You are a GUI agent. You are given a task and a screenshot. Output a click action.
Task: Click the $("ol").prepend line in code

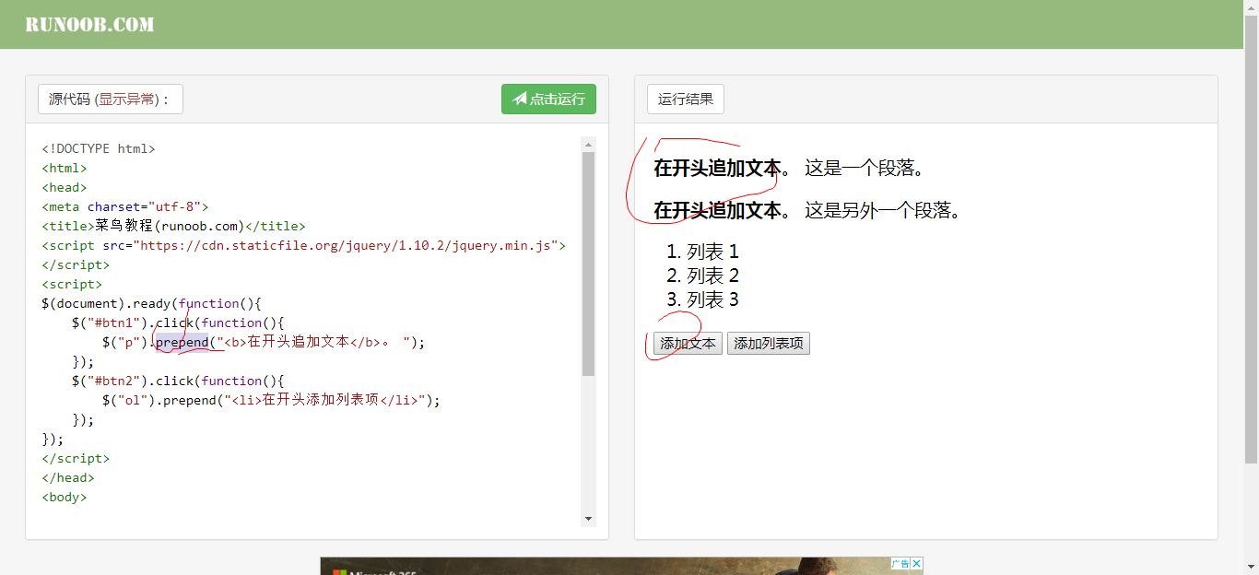tap(272, 400)
